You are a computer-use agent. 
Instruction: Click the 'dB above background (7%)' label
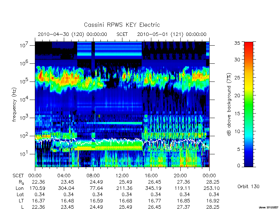tap(229, 104)
